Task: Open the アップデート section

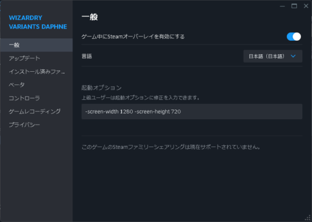Action: point(37,58)
